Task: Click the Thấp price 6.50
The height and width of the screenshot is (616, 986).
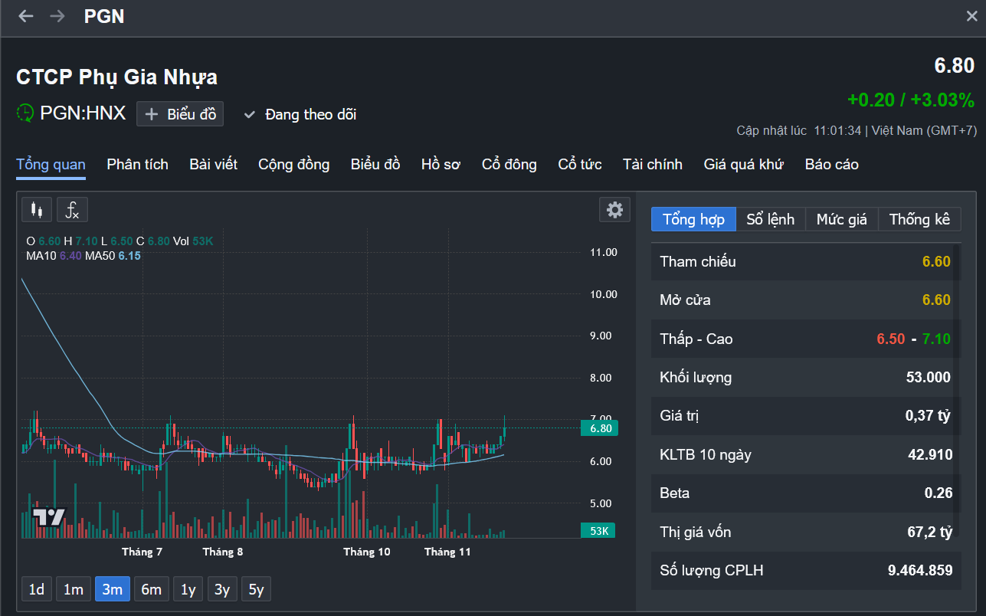Action: (x=891, y=339)
